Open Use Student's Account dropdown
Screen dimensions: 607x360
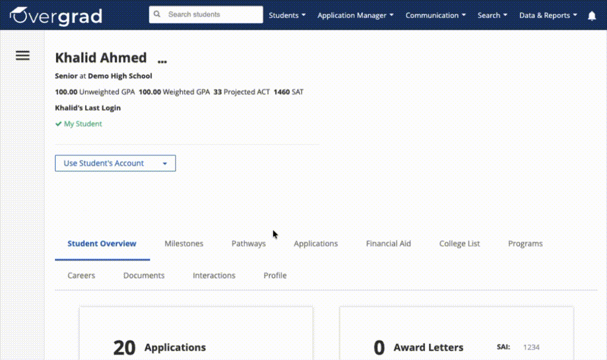tap(115, 163)
